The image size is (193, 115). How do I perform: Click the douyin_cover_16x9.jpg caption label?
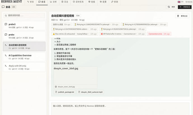click(66, 87)
